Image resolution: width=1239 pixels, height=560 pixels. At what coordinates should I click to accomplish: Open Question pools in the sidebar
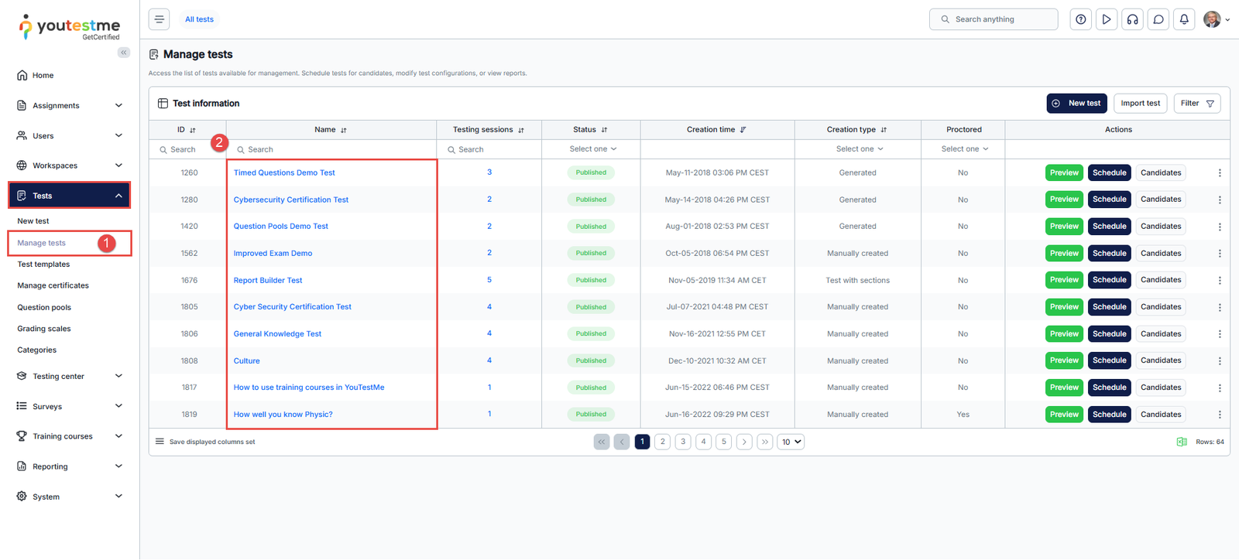pos(44,307)
